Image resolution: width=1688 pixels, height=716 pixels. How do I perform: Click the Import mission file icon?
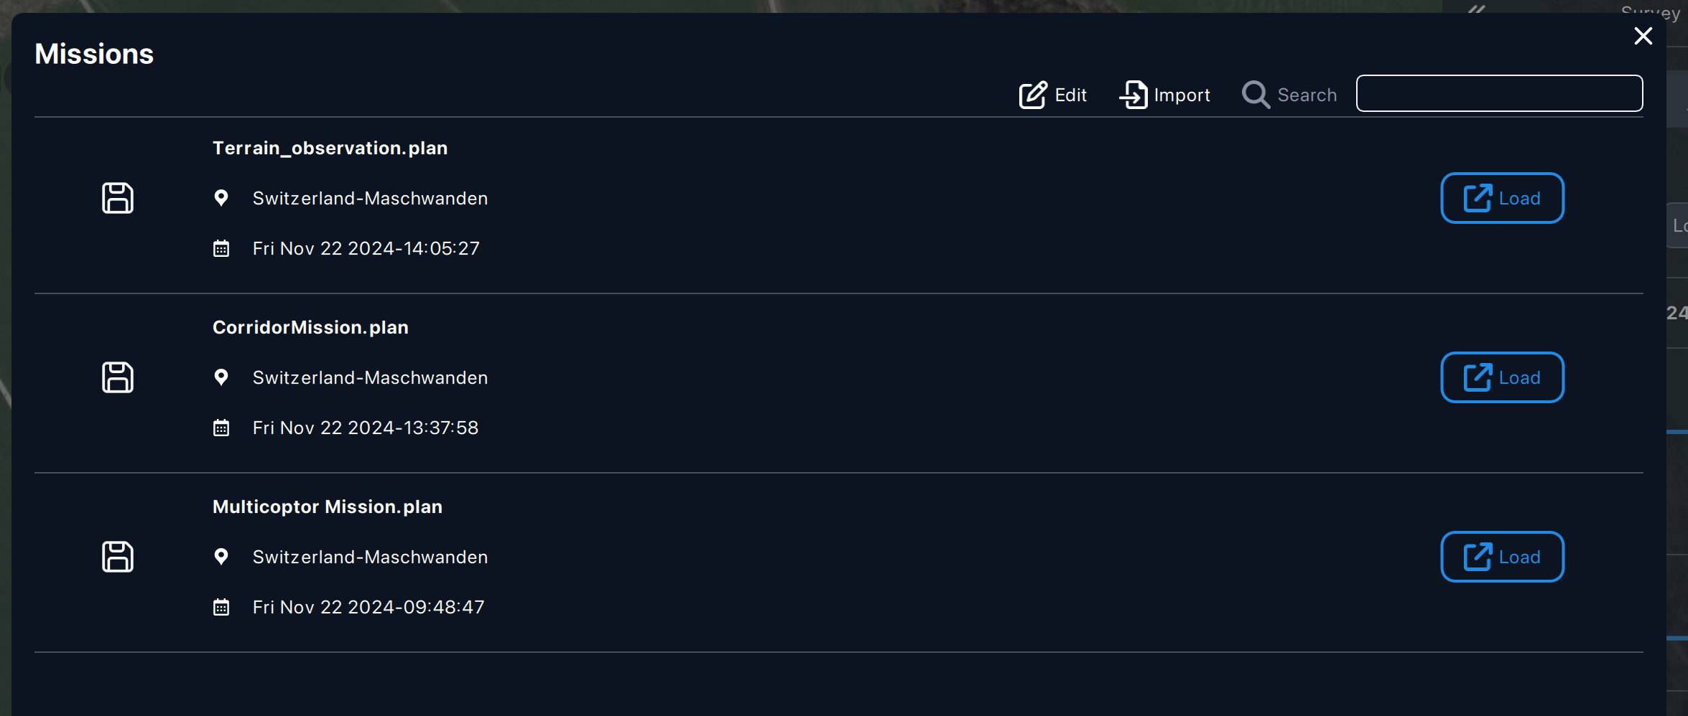(x=1133, y=95)
